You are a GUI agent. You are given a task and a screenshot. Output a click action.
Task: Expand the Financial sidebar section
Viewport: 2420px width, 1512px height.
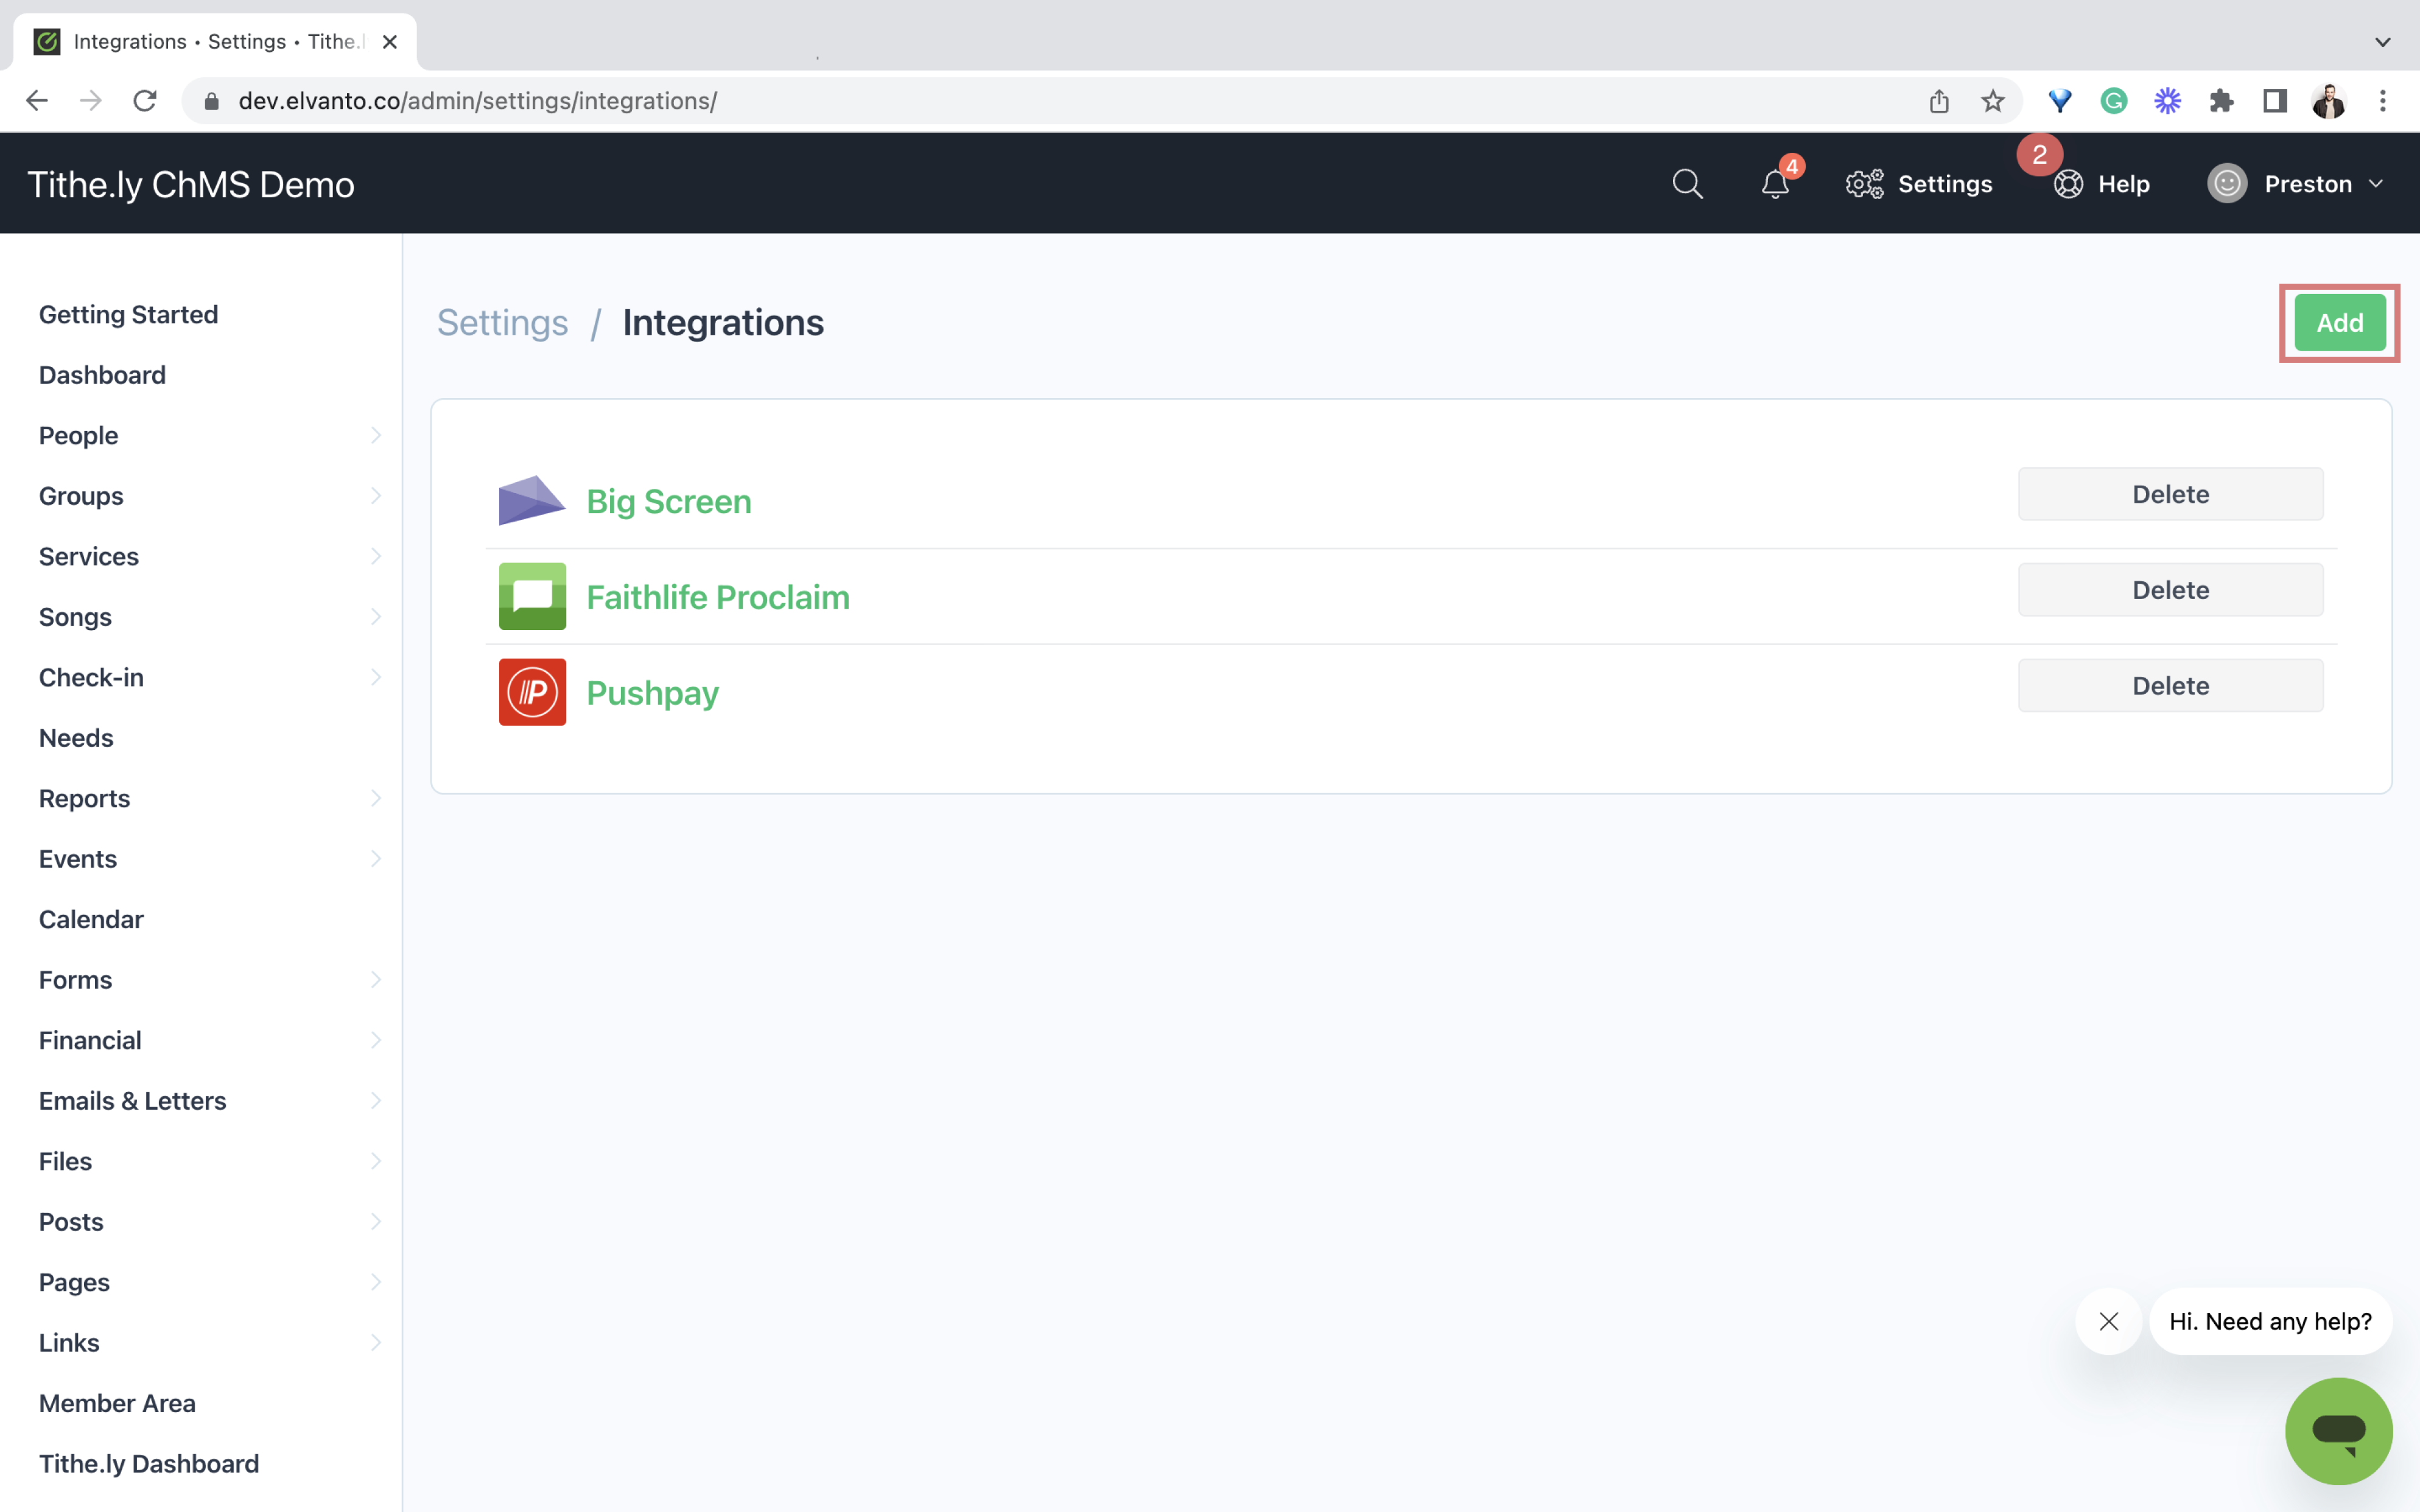pos(375,1040)
